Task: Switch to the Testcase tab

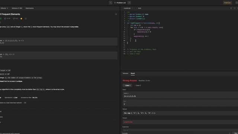Action: coord(125,73)
